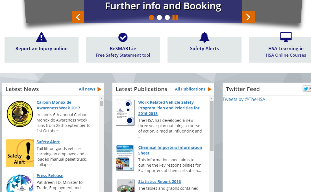
Task: Open the BeSMART.ie link
Action: tap(123, 49)
